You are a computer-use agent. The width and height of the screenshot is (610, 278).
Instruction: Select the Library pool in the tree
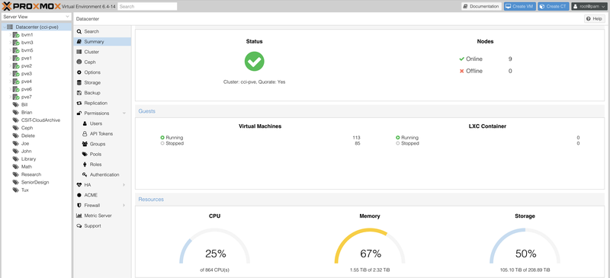[x=28, y=159]
